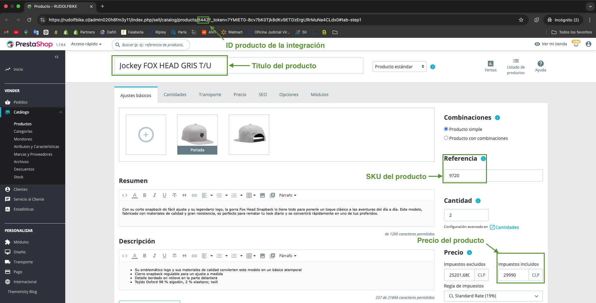This screenshot has height=303, width=596.
Task: Click the Cantidad input field
Action: [466, 215]
